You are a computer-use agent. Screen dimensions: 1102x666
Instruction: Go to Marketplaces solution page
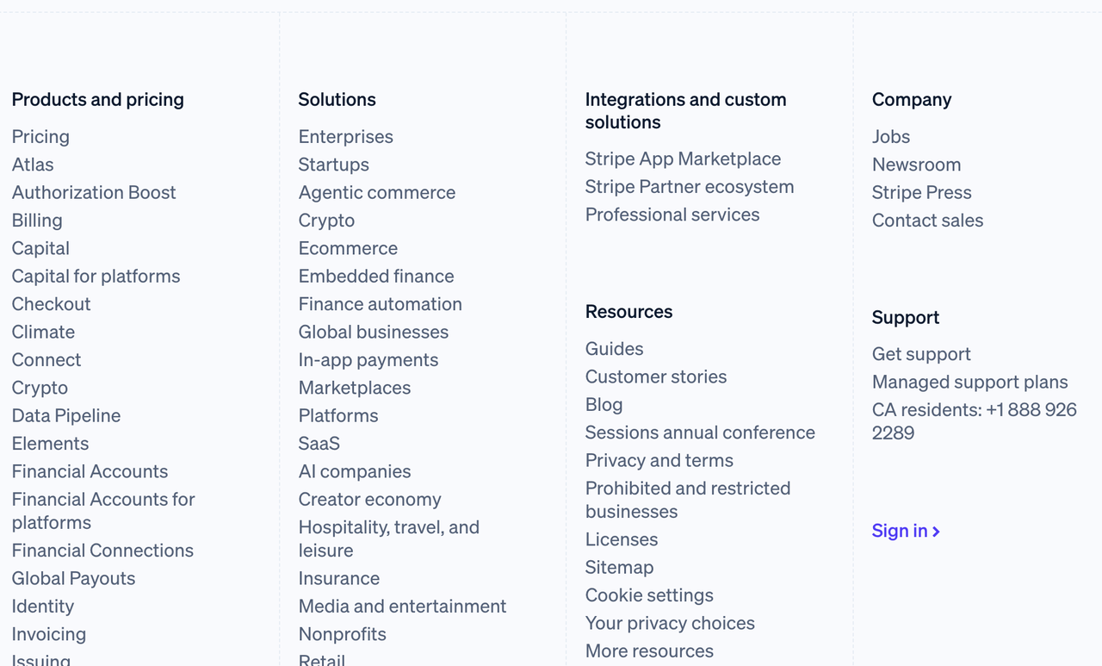(354, 388)
